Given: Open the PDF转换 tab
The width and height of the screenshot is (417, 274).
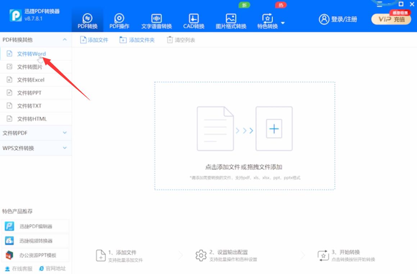Looking at the screenshot, I should pyautogui.click(x=87, y=21).
